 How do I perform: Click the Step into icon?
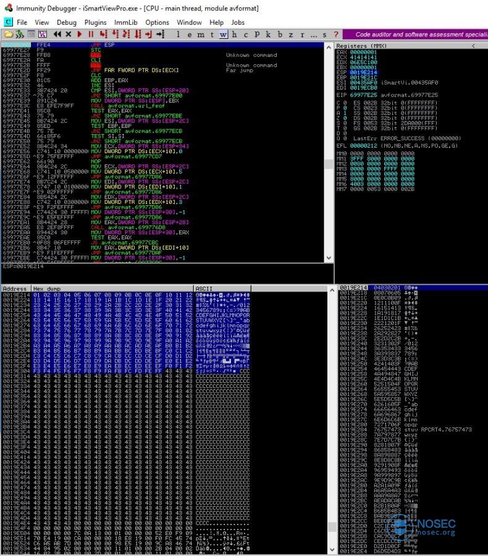[103, 35]
